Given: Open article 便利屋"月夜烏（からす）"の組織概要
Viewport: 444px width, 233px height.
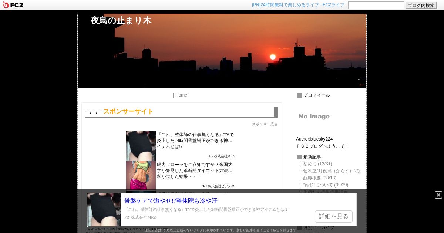Looking at the screenshot, I should tap(332, 174).
